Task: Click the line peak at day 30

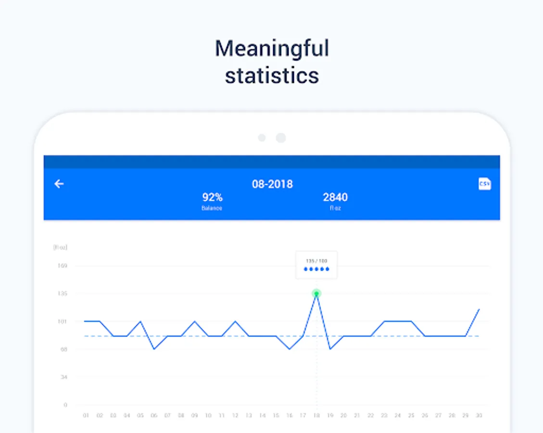Action: (479, 309)
